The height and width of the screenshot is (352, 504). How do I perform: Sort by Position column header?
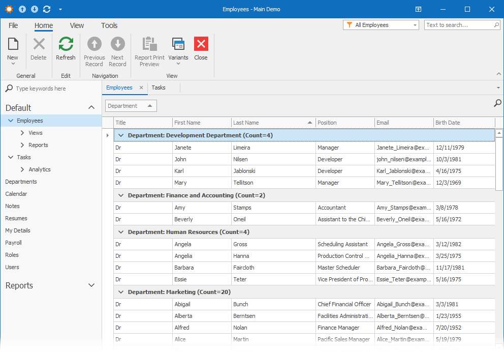coord(345,123)
